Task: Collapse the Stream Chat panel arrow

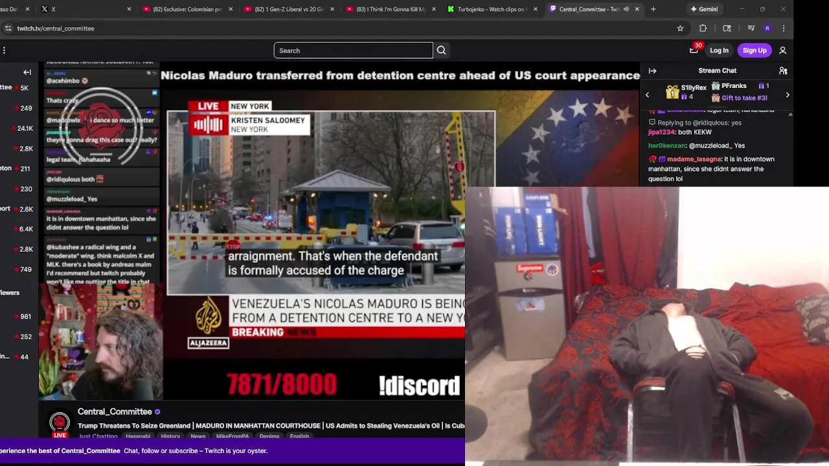Action: click(652, 71)
